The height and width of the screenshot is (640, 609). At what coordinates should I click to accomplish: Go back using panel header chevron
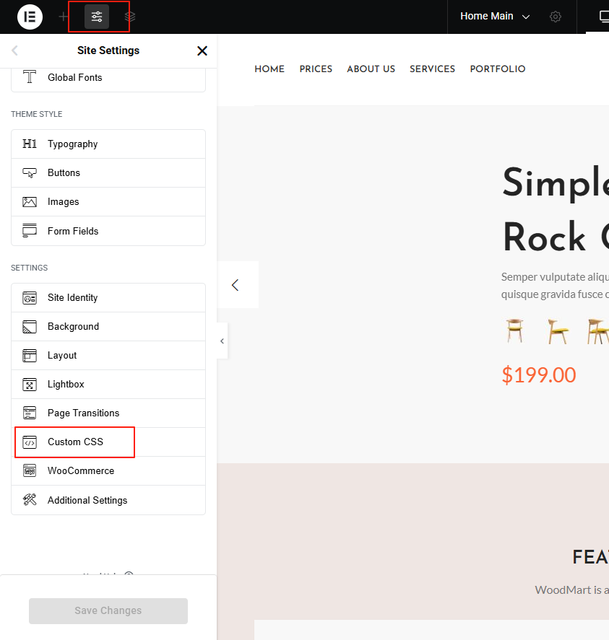point(15,51)
